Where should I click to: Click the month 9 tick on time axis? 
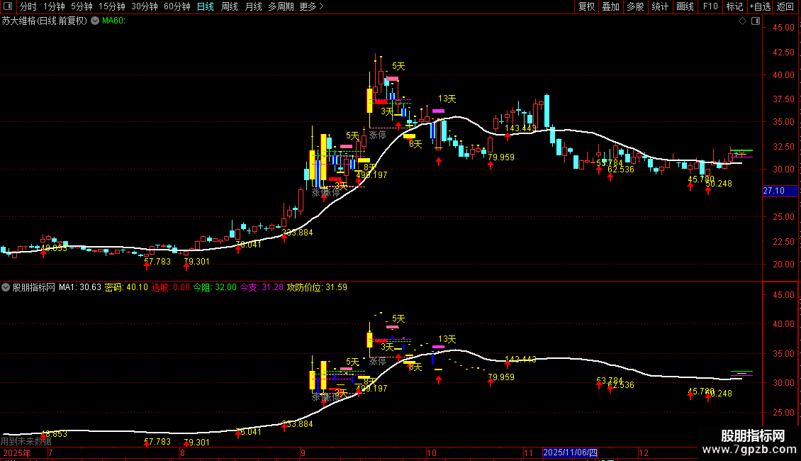303,453
